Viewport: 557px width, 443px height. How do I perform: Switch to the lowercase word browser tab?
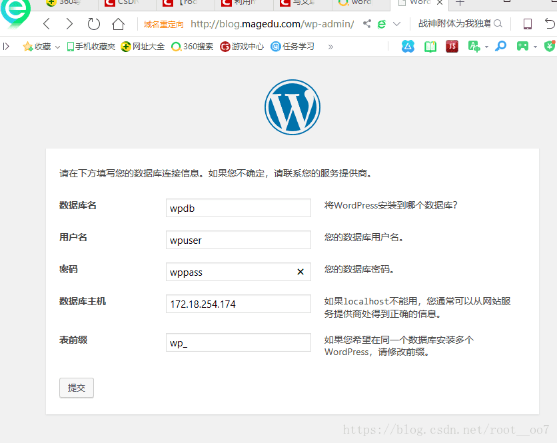[360, 3]
